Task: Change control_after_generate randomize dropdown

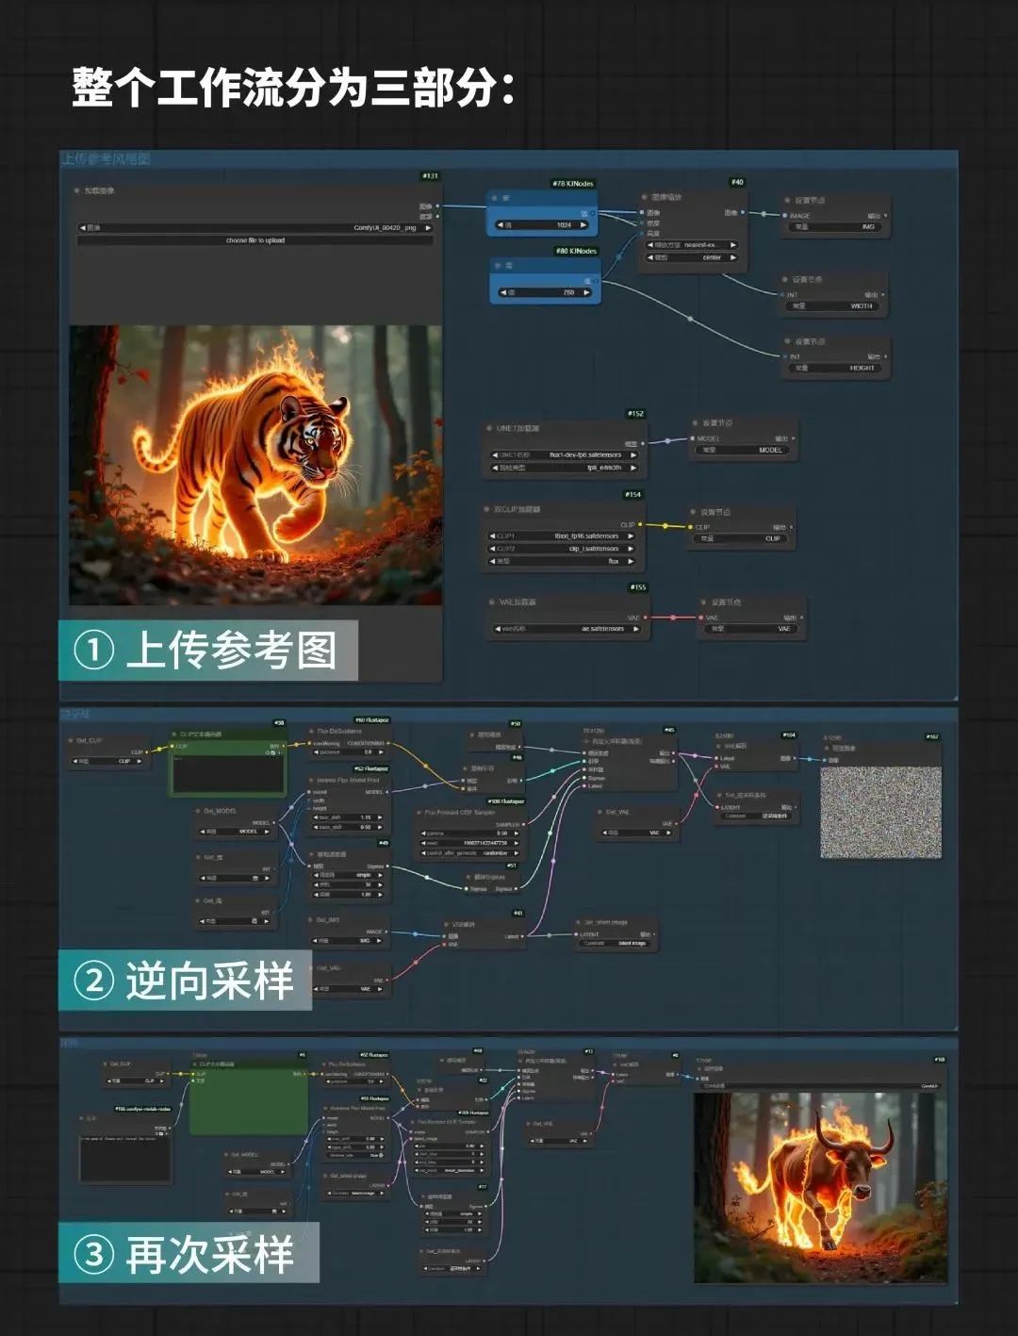Action: [x=468, y=852]
